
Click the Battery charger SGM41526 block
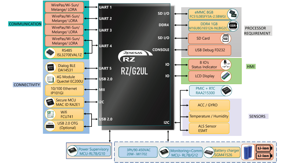pyautogui.click(x=222, y=152)
